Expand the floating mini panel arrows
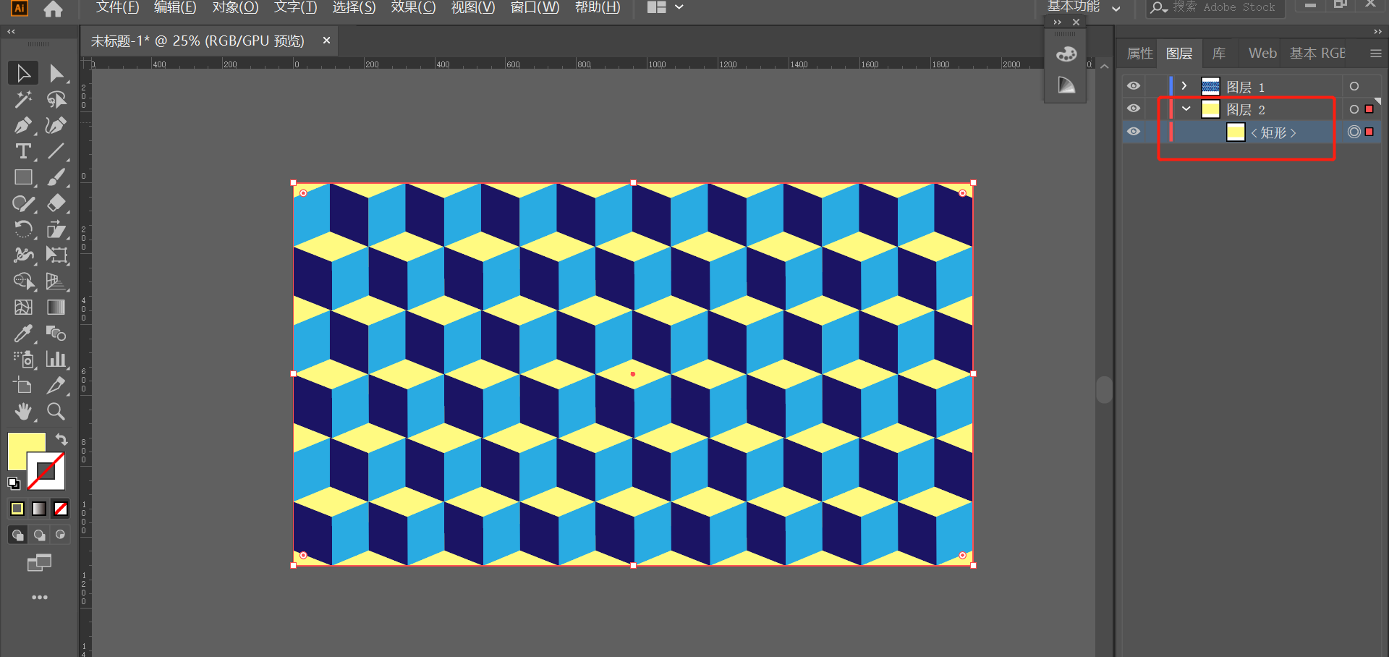This screenshot has height=657, width=1389. (x=1058, y=22)
